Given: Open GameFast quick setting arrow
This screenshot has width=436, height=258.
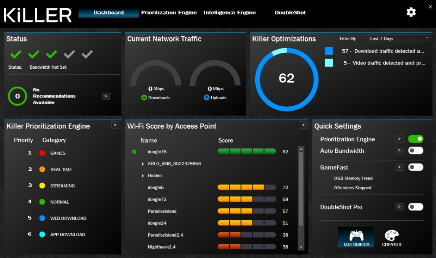Looking at the screenshot, I should coord(399,167).
